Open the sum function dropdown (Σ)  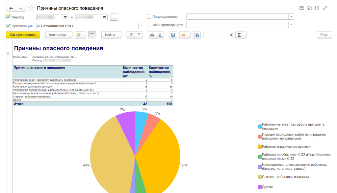tap(241, 35)
